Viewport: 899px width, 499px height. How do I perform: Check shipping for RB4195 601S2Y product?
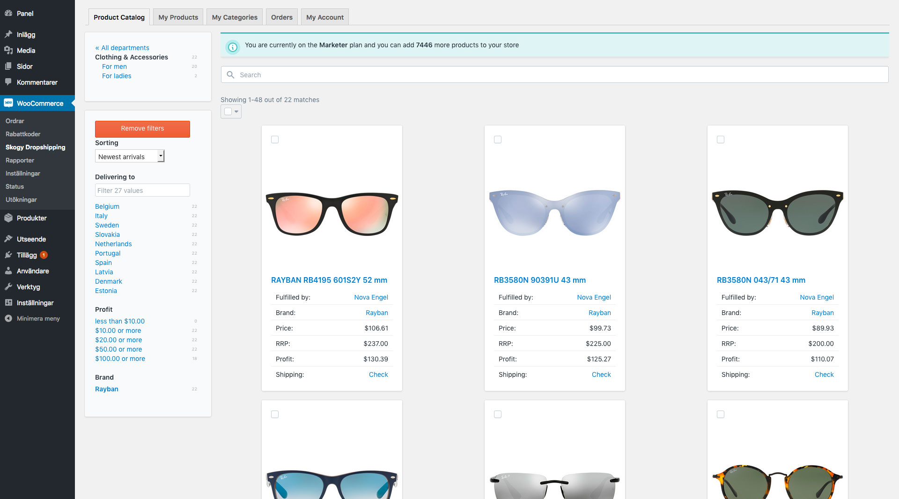(x=378, y=374)
